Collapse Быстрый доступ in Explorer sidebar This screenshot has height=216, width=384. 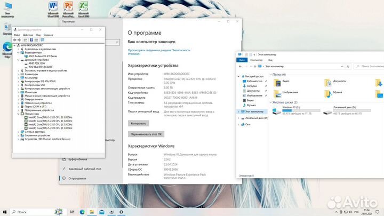pos(238,76)
